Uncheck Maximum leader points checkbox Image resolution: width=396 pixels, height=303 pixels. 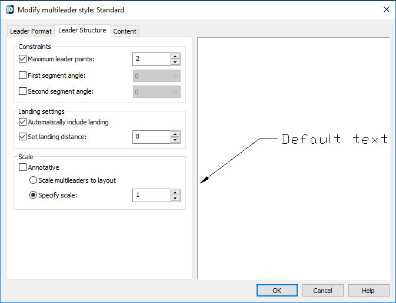(23, 59)
